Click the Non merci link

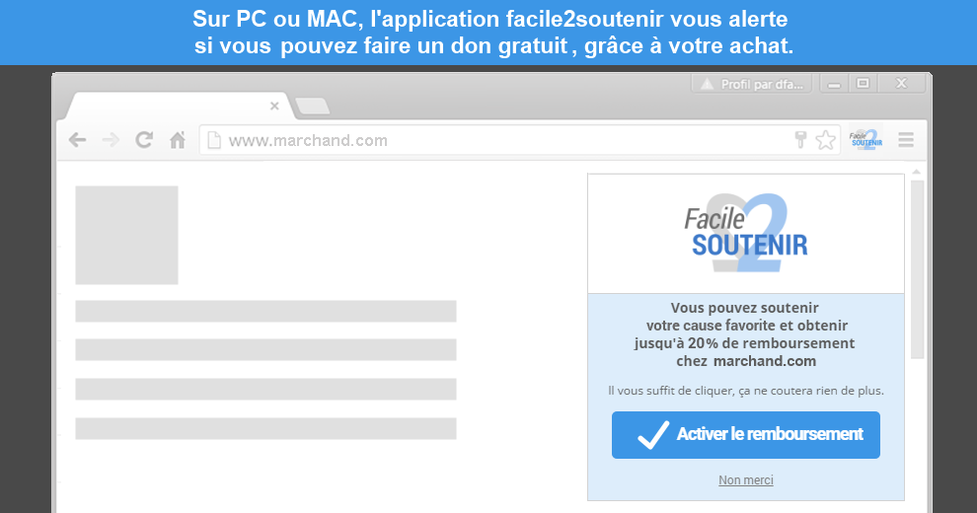(746, 480)
